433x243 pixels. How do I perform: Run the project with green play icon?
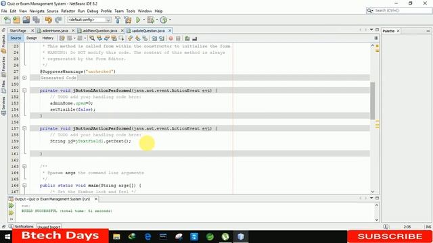(x=138, y=20)
